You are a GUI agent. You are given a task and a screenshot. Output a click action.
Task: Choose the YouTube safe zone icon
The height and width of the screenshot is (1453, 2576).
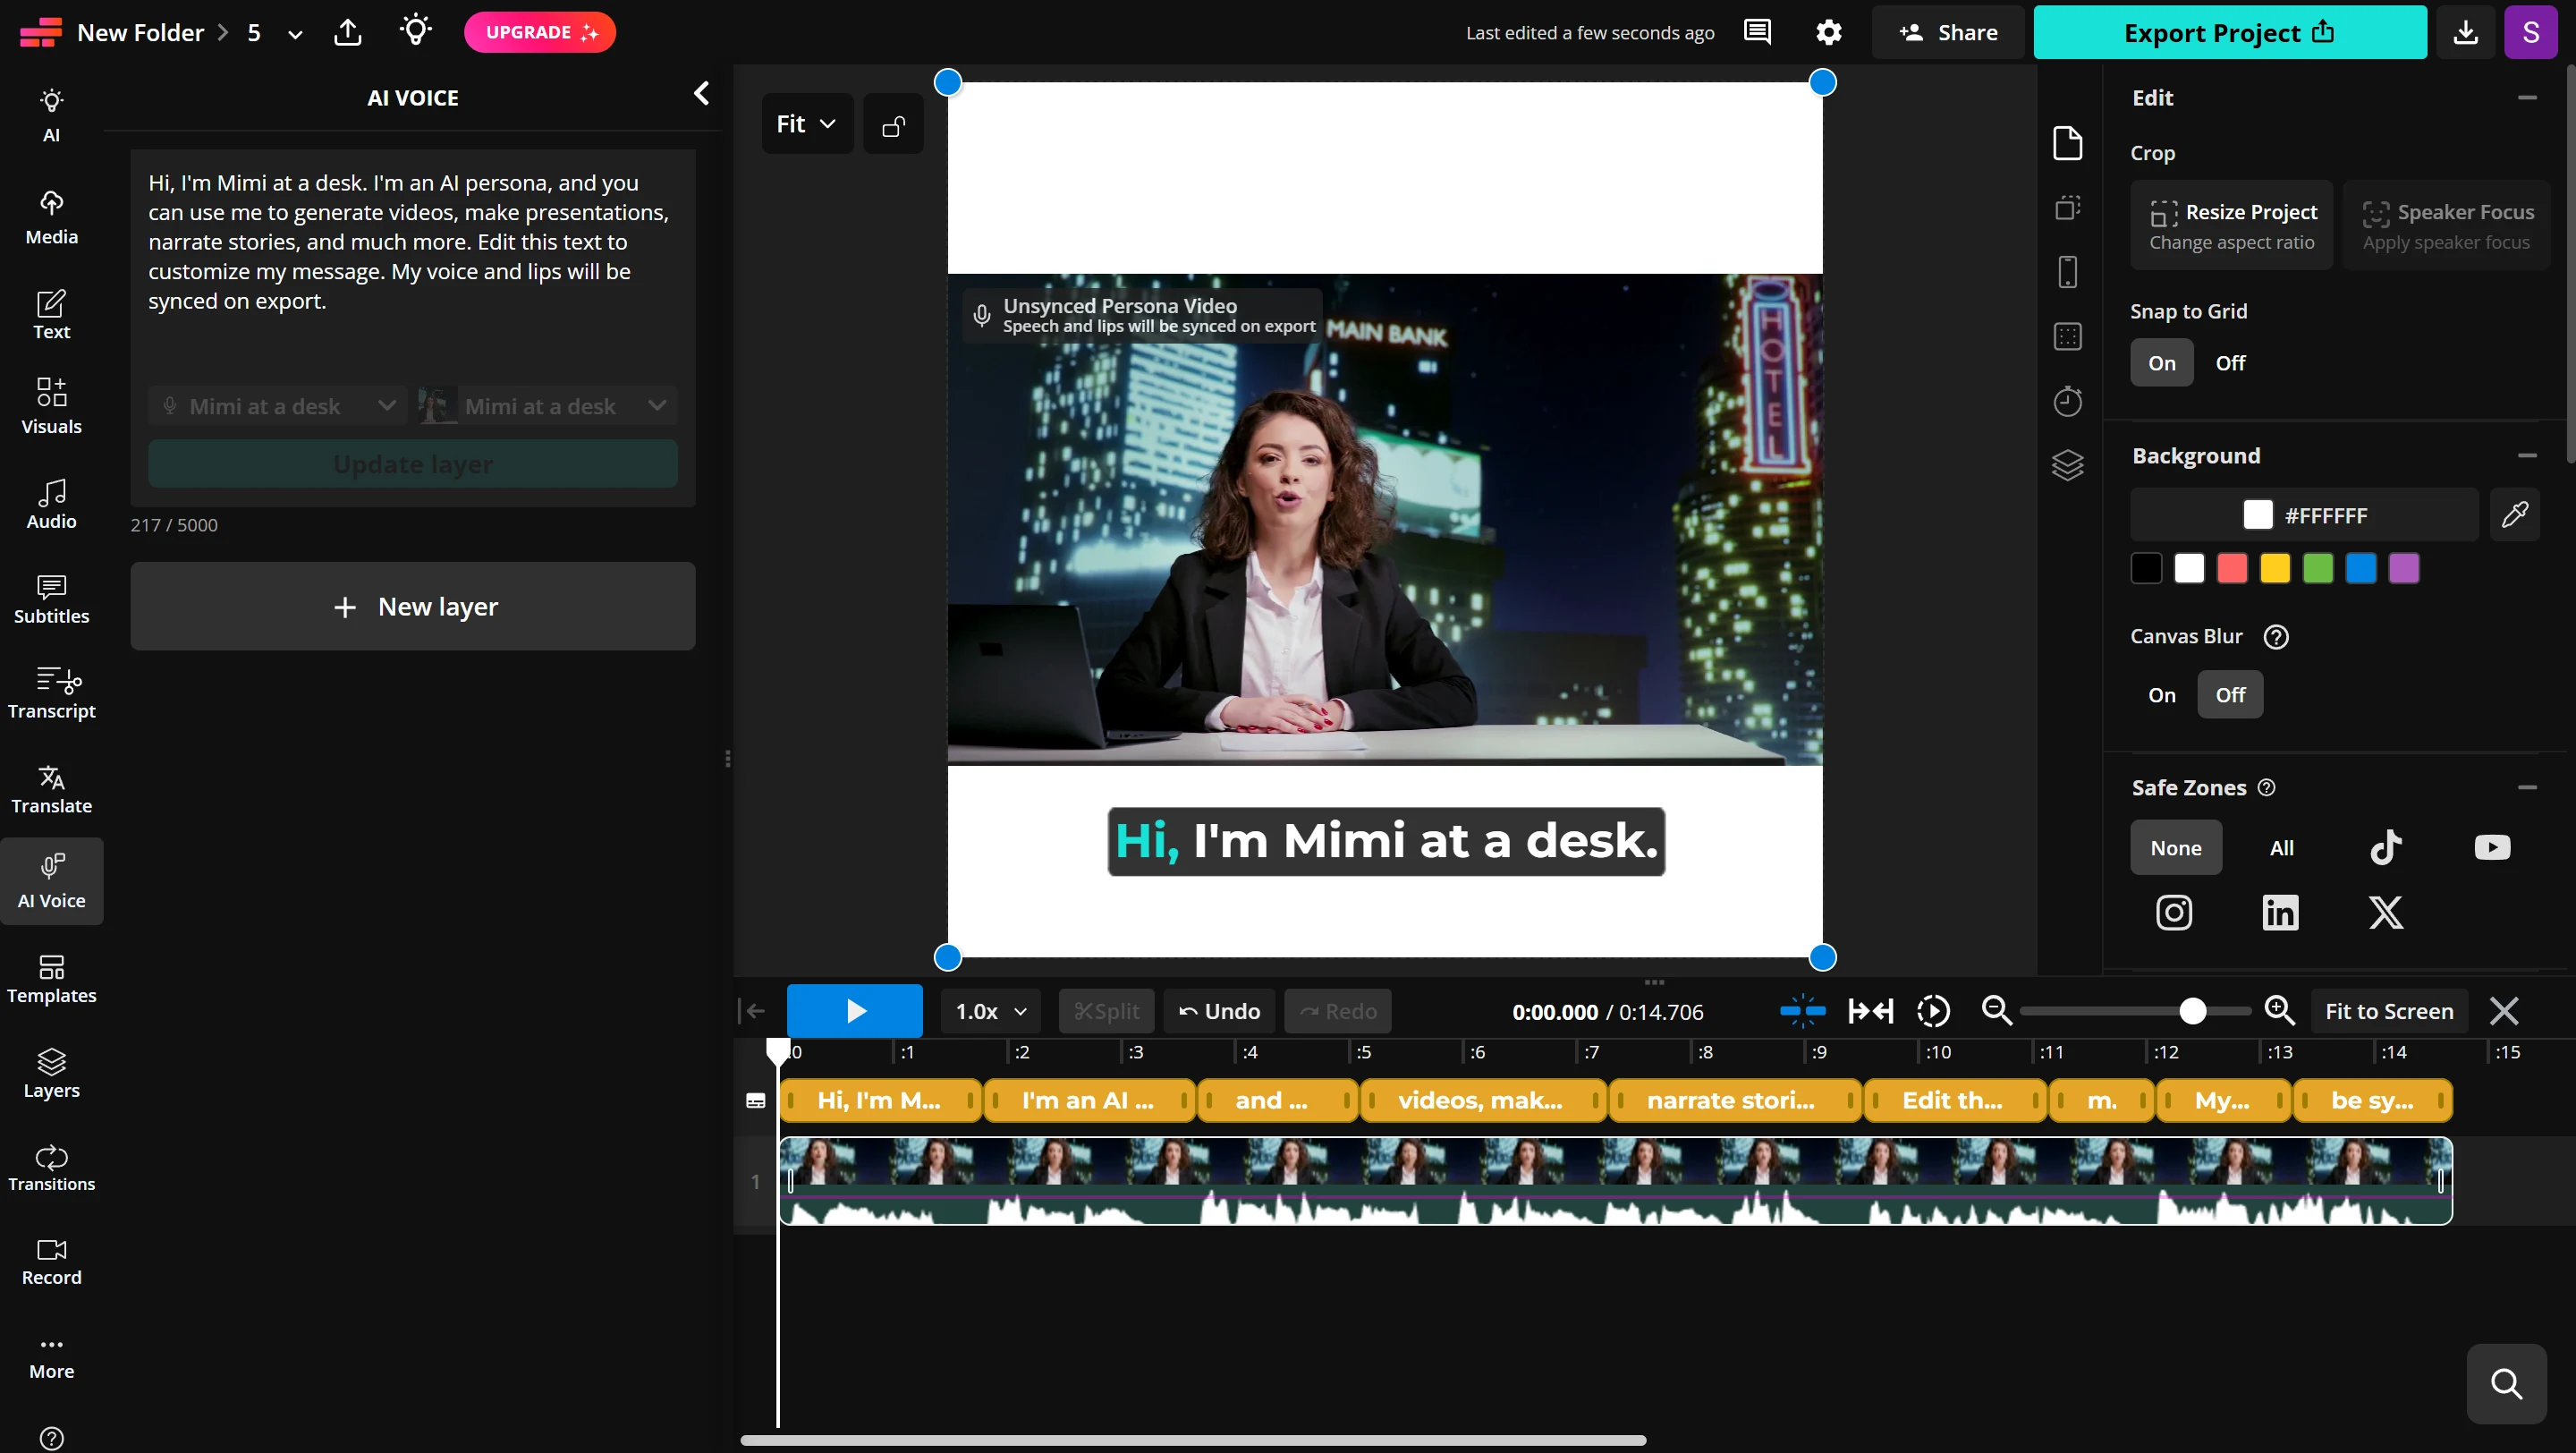coord(2491,847)
